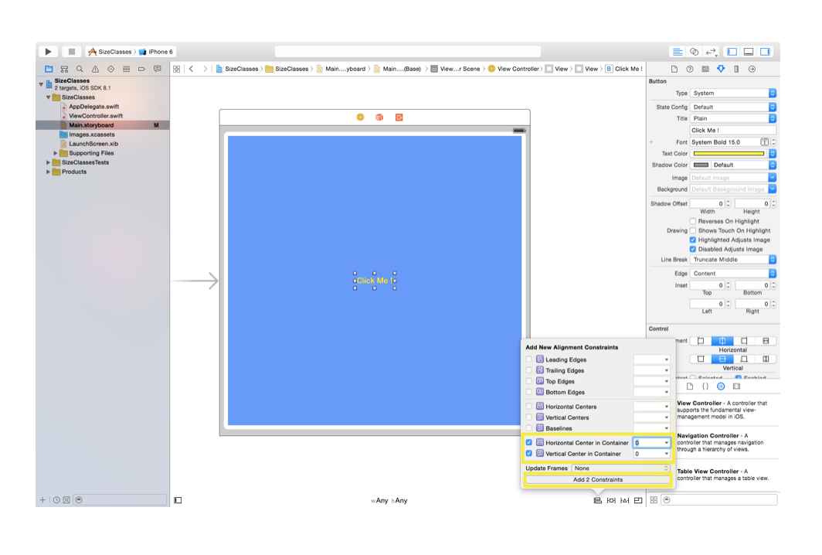The height and width of the screenshot is (555, 822).
Task: Open the Text Color swatch
Action: 729,154
